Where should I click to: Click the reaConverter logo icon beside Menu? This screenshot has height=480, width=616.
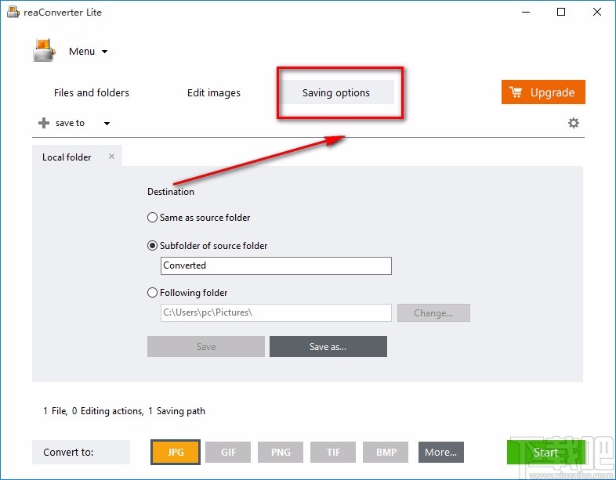click(44, 50)
